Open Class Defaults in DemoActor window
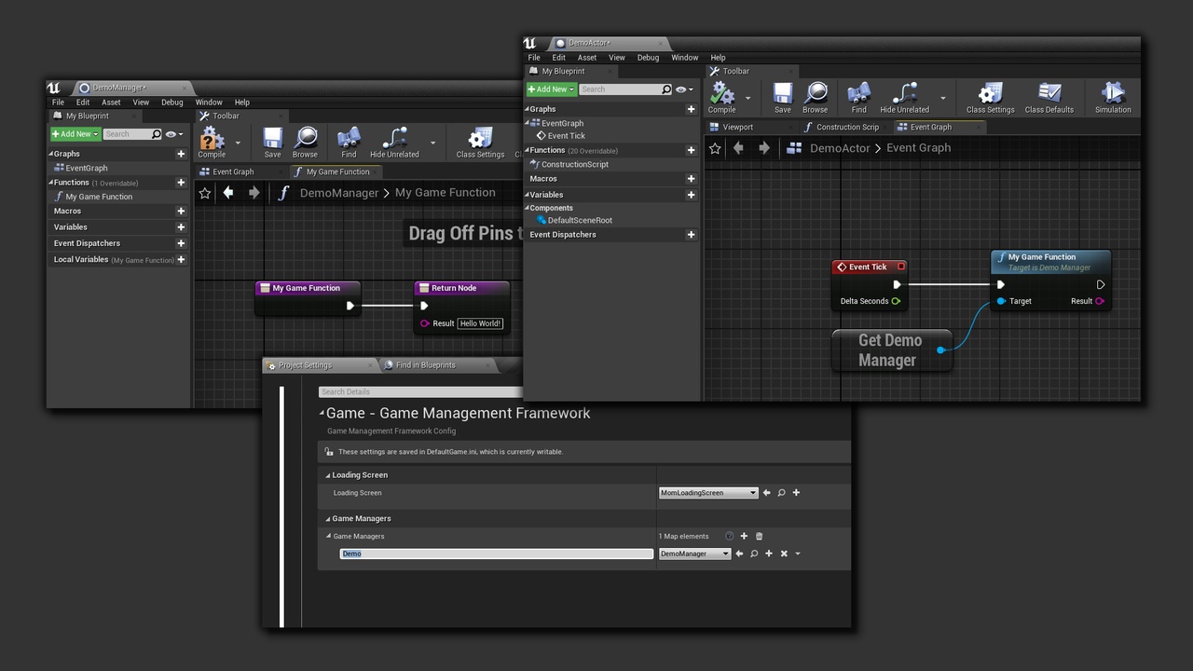The image size is (1193, 671). pos(1049,98)
